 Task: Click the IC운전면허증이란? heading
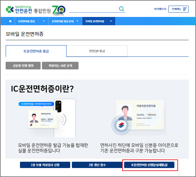pyautogui.click(x=42, y=89)
